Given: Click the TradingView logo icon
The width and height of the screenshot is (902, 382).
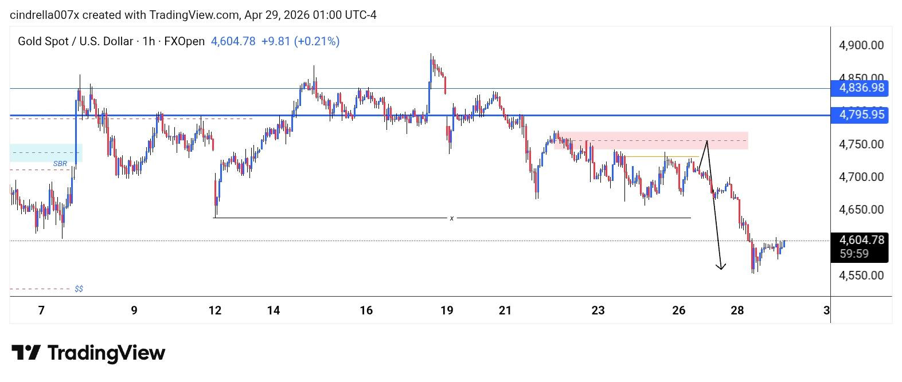Looking at the screenshot, I should point(25,353).
